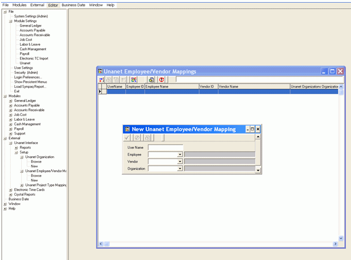Expand the Unanet Project Type Mapping node
The height and width of the screenshot is (260, 351).
pos(22,185)
